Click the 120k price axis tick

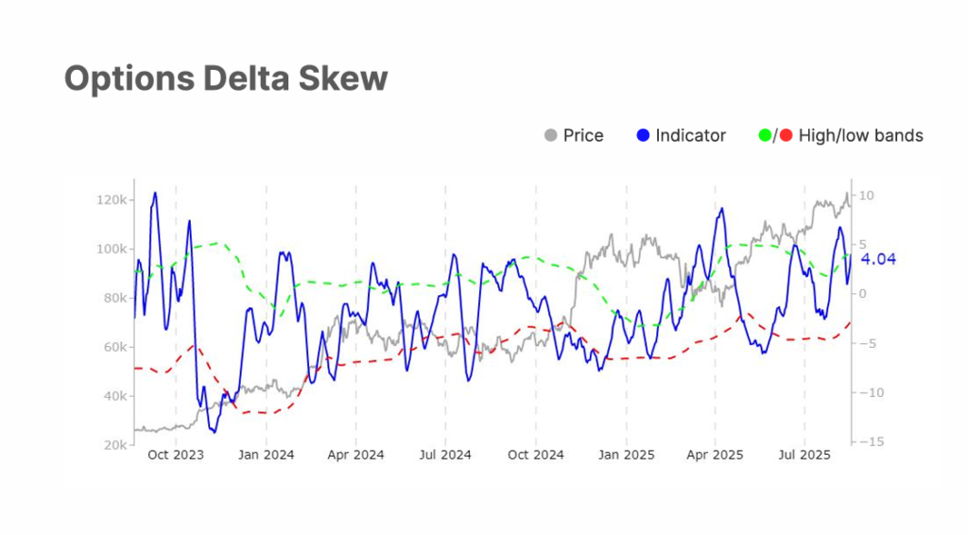coord(112,200)
